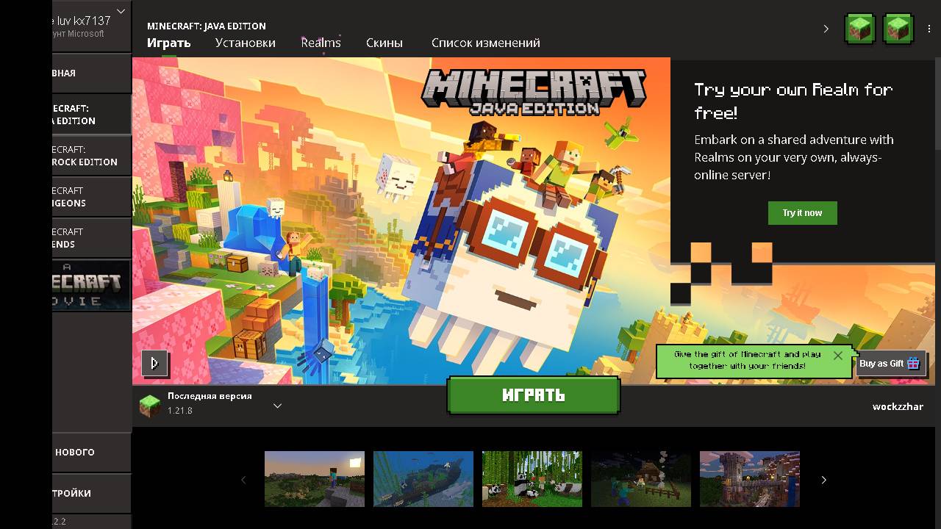
Task: Go to the Скины tab
Action: point(384,43)
